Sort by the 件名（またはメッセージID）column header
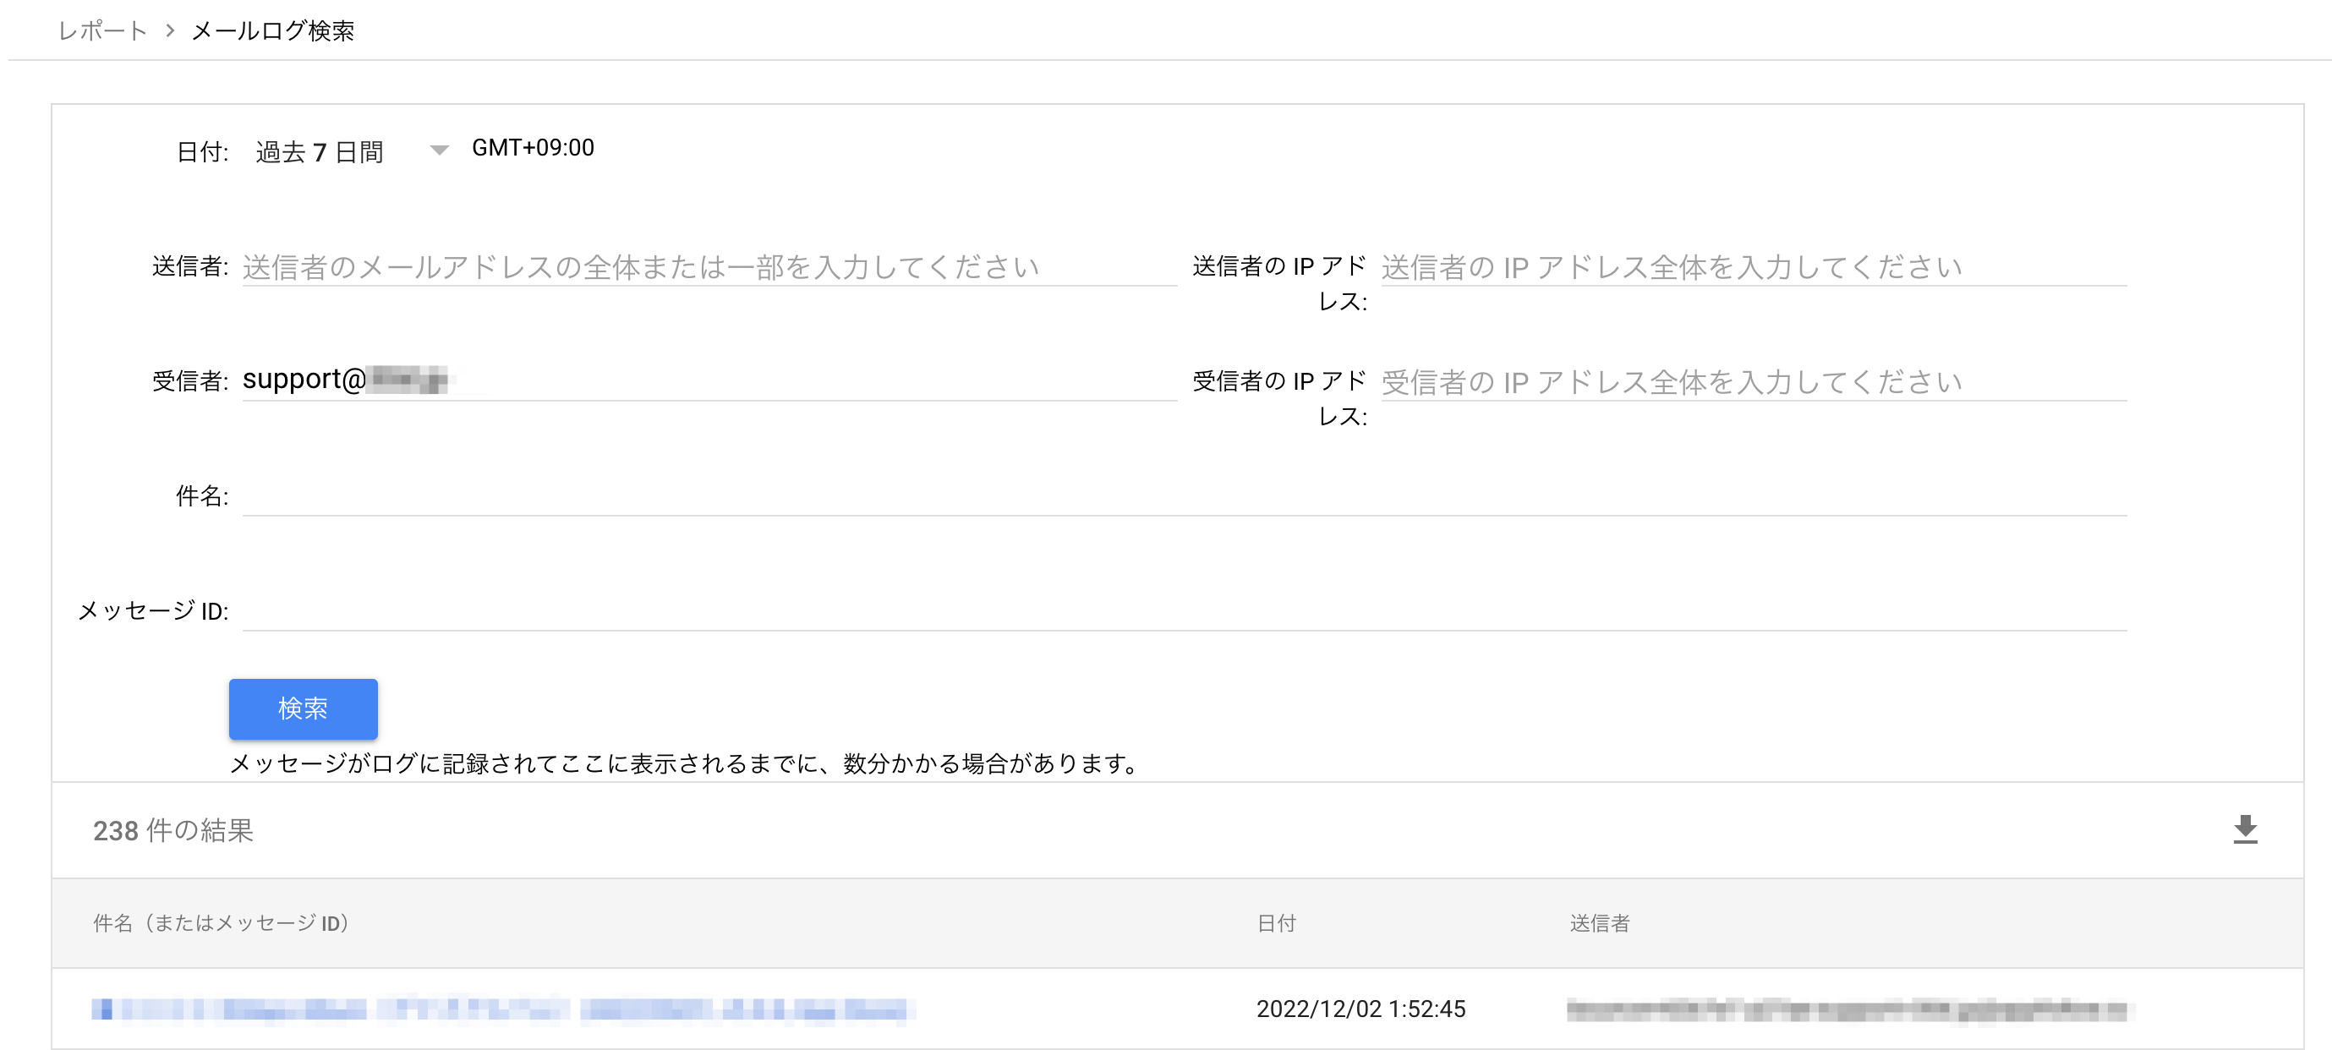 point(220,923)
